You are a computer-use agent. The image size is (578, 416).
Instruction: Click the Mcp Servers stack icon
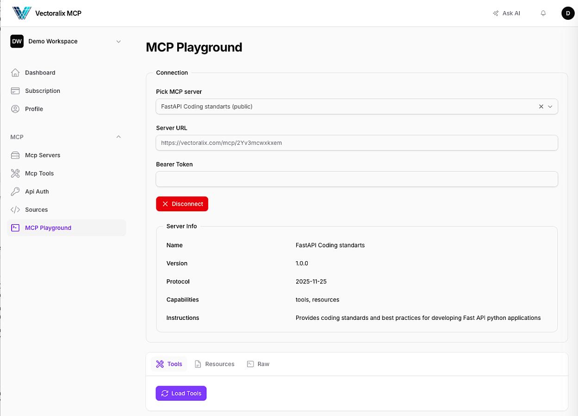(x=15, y=155)
